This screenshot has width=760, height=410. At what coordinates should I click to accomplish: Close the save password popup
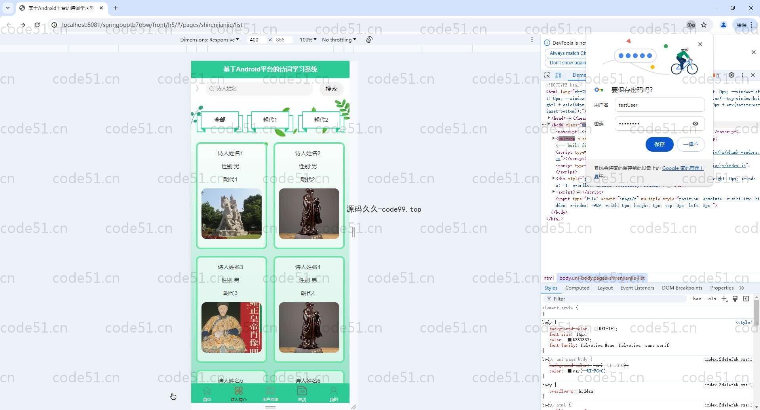pyautogui.click(x=700, y=44)
